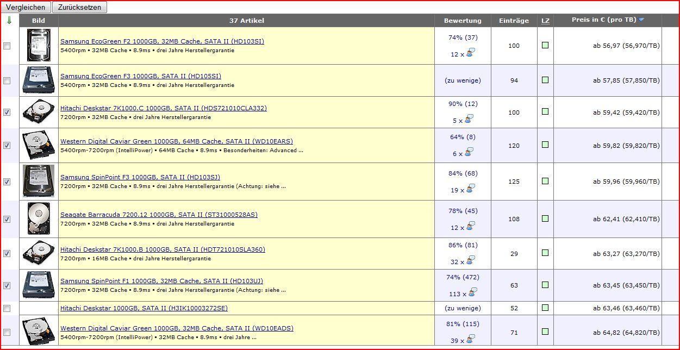Uncheck the Samsung SpinPoint F3 checkbox
Viewport: 680px width, 350px height.
click(x=7, y=182)
